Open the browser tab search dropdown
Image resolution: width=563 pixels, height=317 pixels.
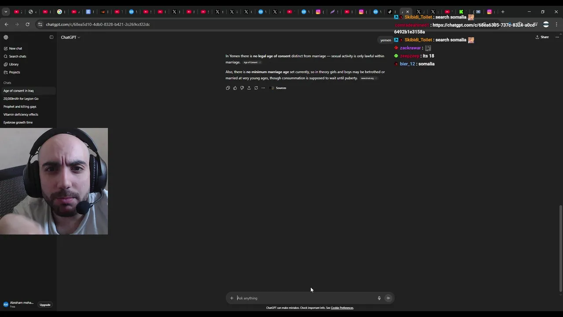tap(6, 12)
